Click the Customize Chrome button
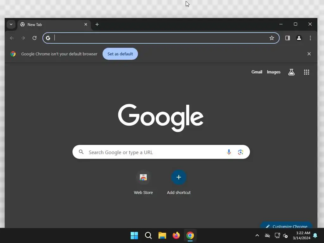Image resolution: width=324 pixels, height=243 pixels. (x=286, y=225)
